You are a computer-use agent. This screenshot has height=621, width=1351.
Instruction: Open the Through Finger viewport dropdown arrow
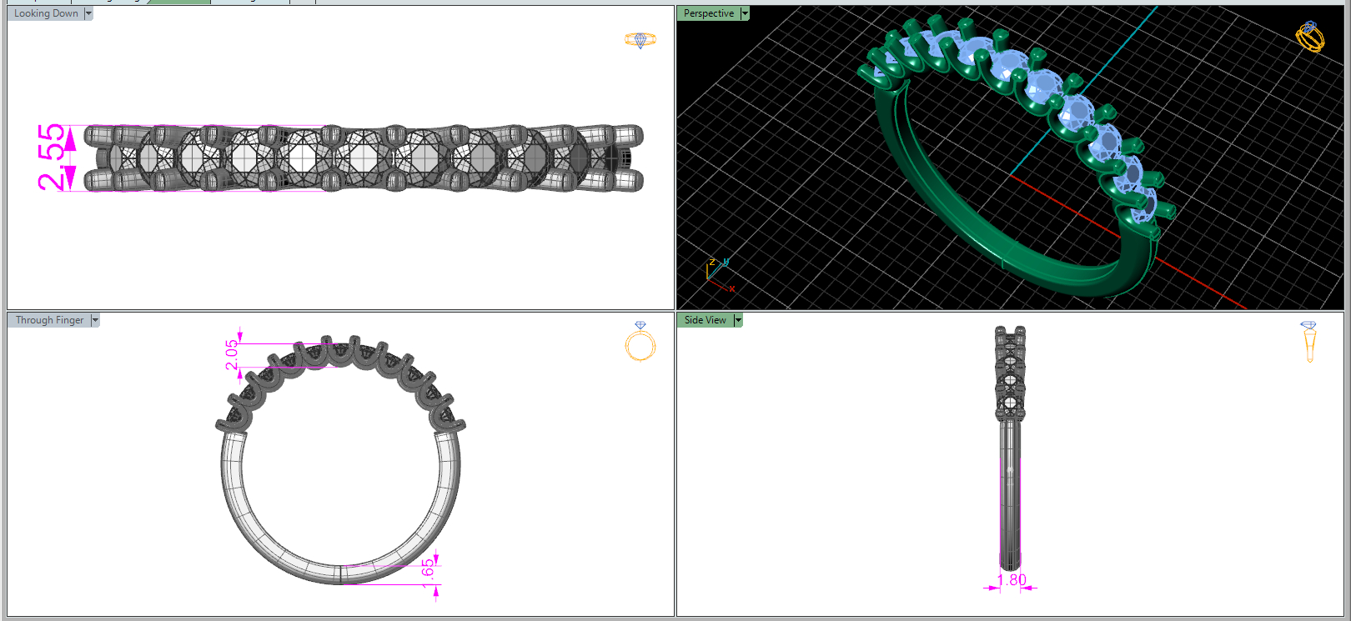click(x=95, y=320)
